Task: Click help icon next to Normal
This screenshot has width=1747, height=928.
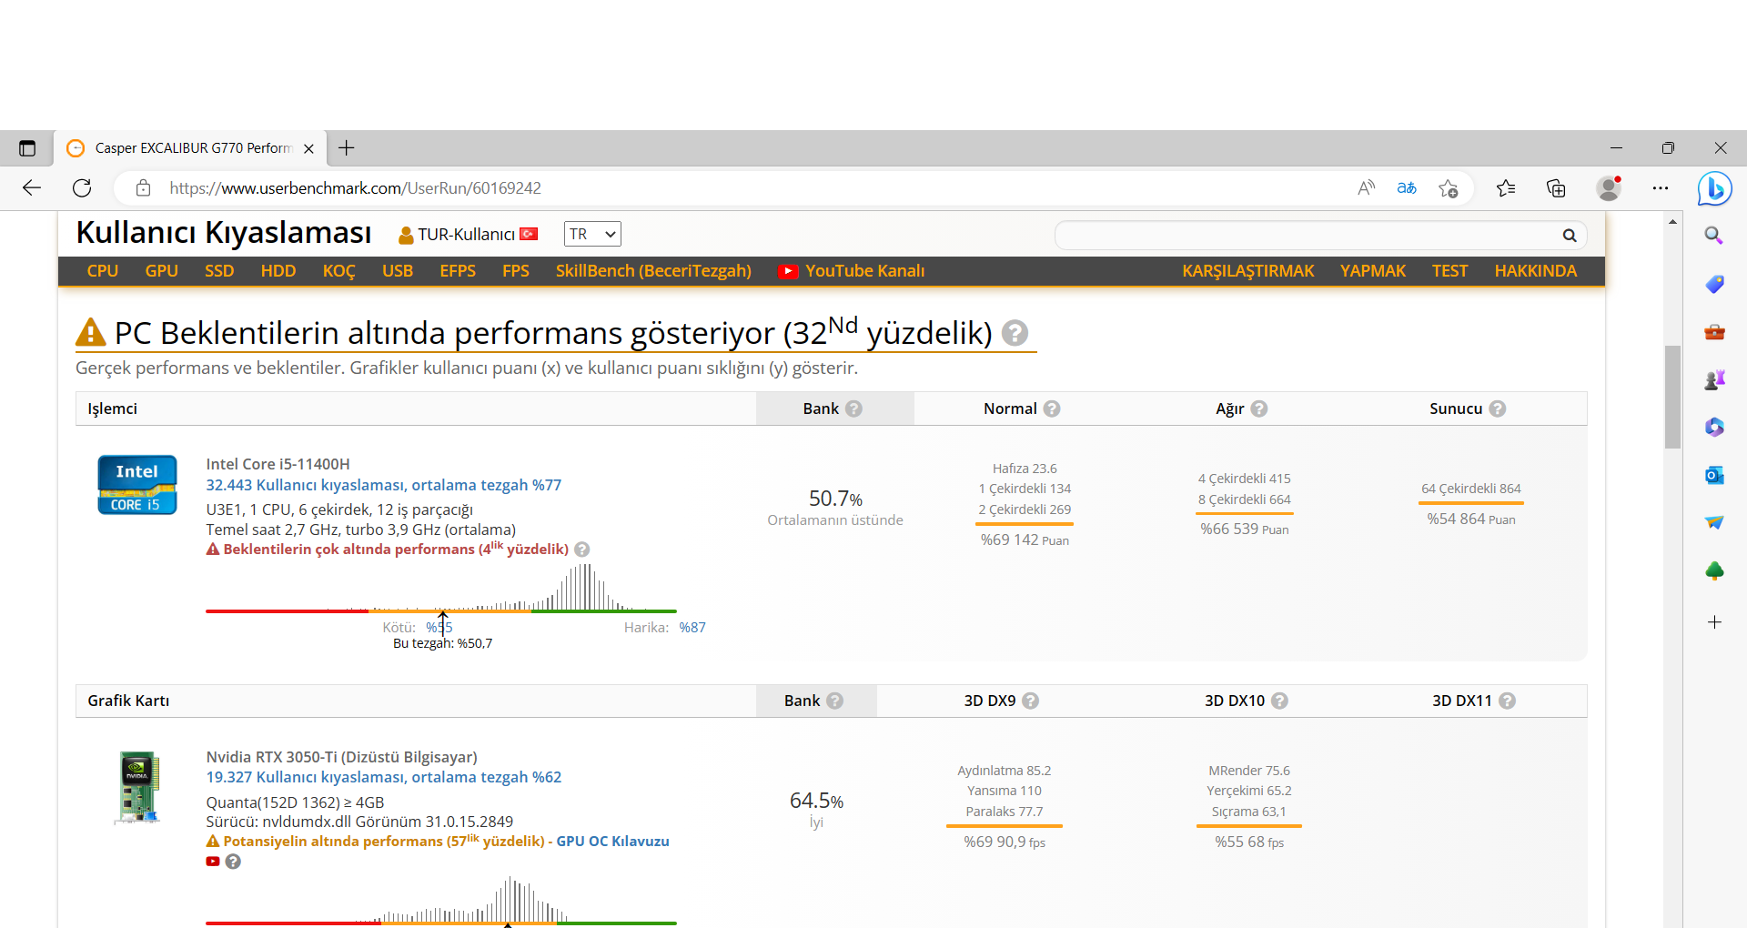Action: coord(1052,409)
